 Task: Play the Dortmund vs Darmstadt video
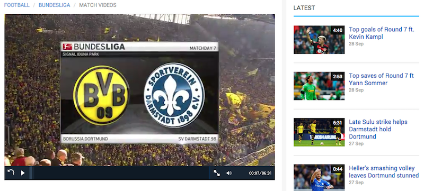[x=23, y=173]
